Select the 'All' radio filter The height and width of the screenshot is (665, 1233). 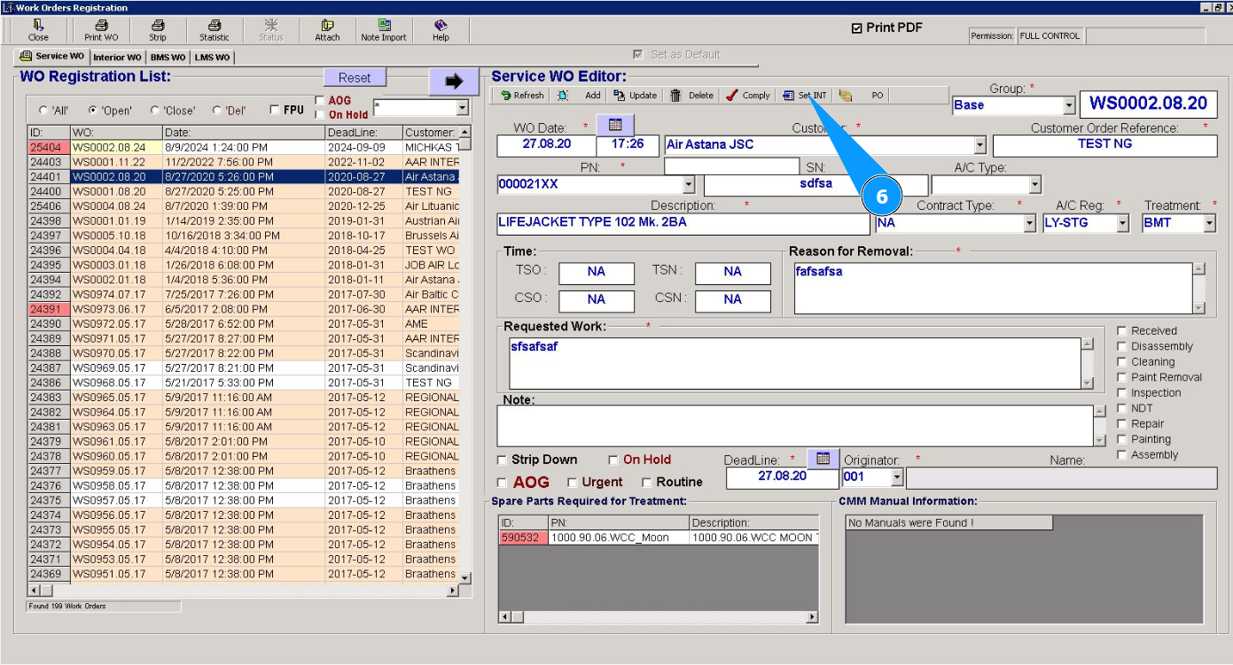(43, 111)
